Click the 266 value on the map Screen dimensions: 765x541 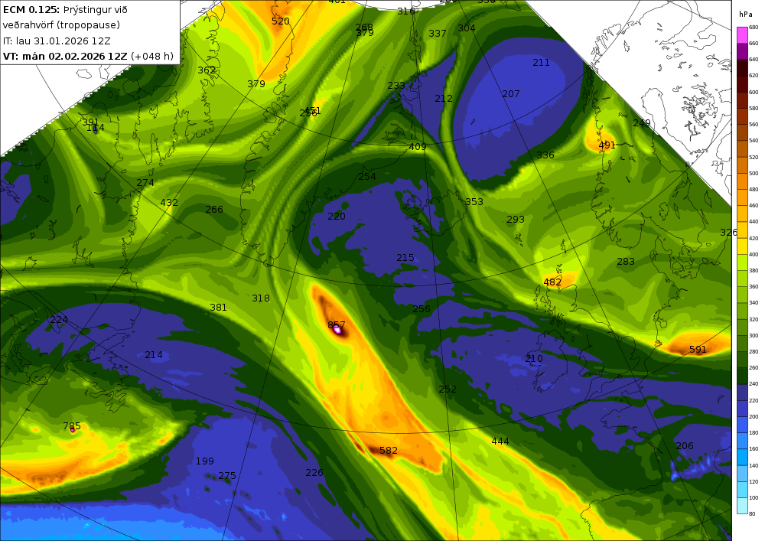[213, 209]
